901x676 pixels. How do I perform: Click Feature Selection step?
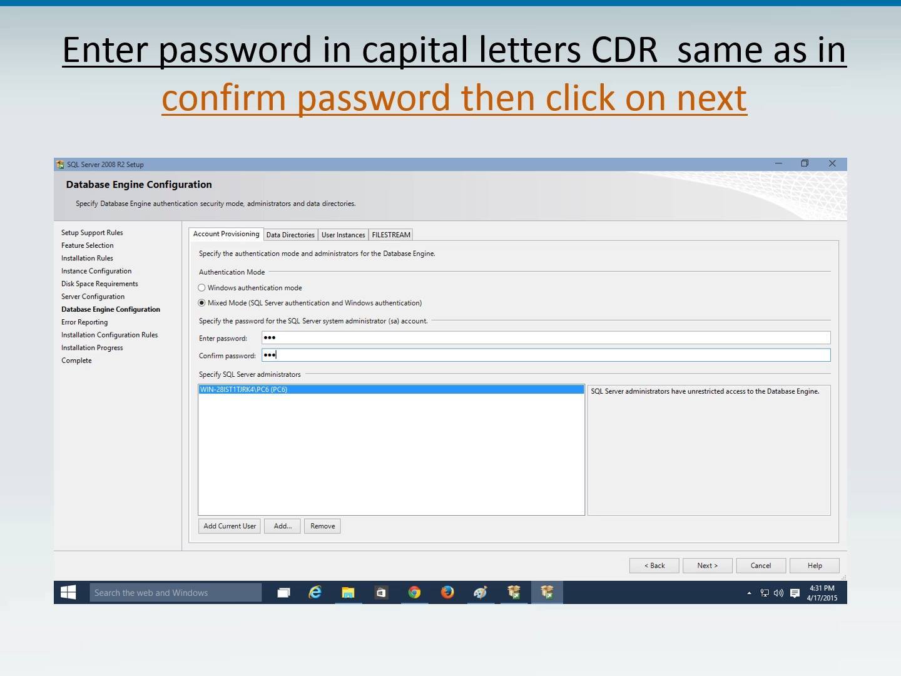coord(88,245)
